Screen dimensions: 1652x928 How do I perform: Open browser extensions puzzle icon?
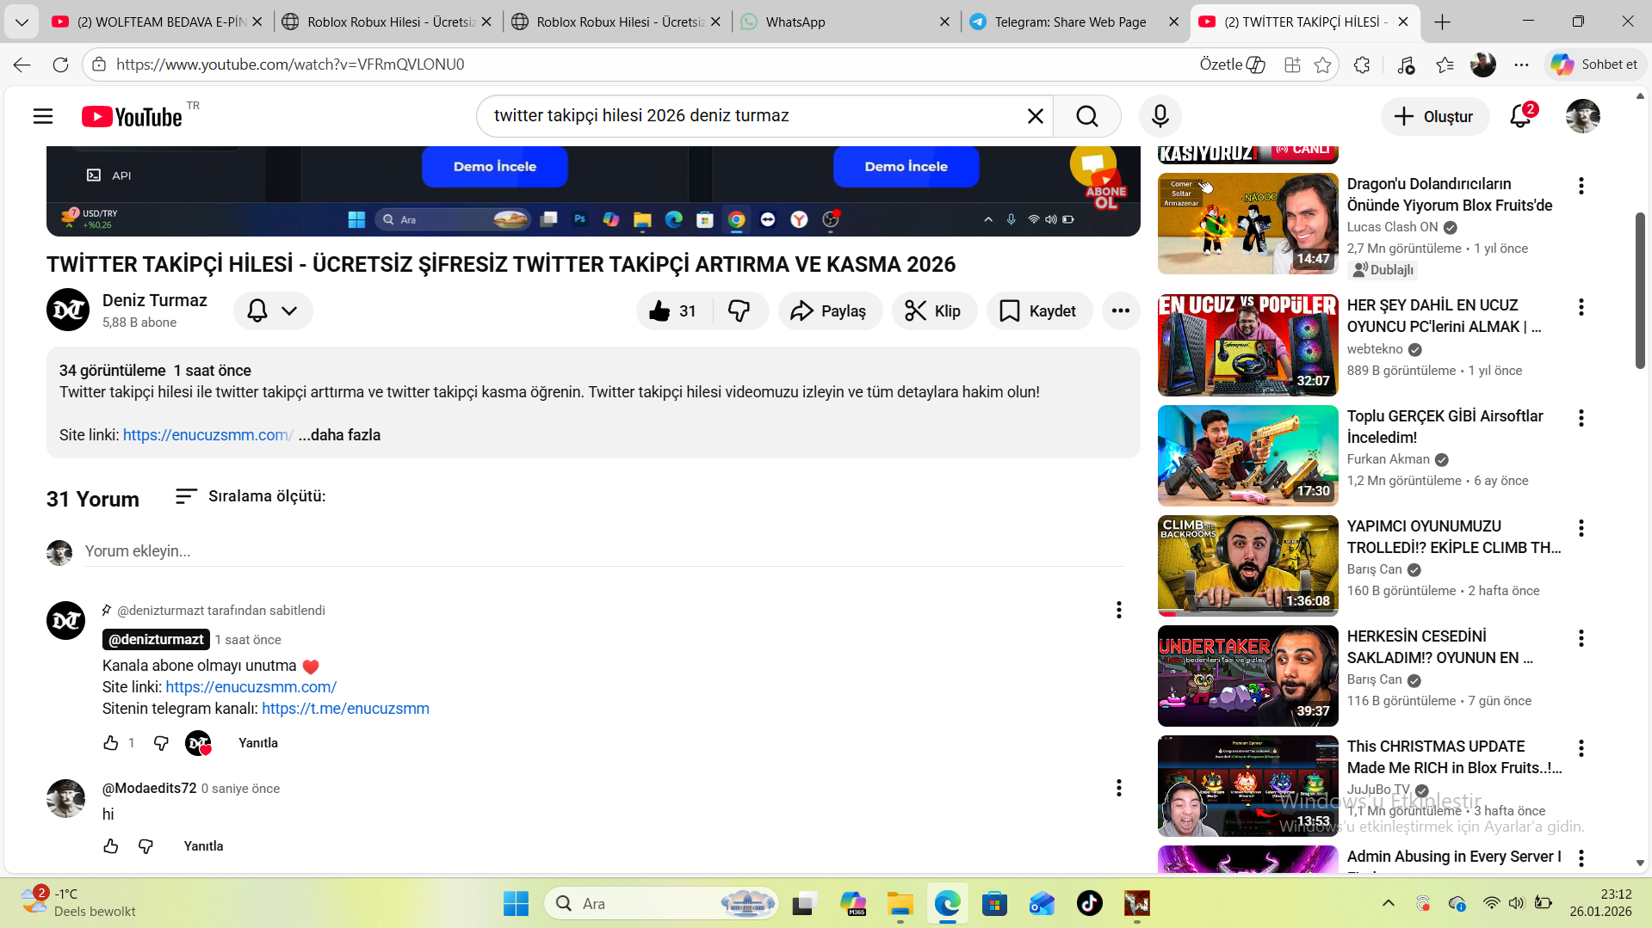coord(1362,65)
